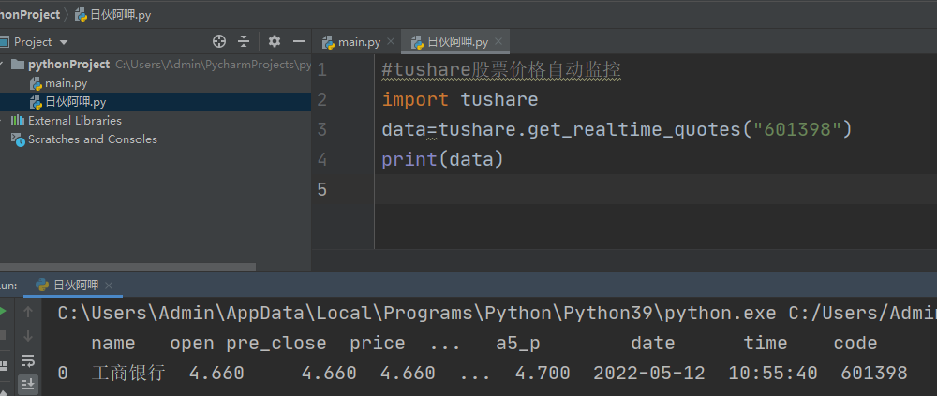Click the Collapse All icon in Project panel

244,41
